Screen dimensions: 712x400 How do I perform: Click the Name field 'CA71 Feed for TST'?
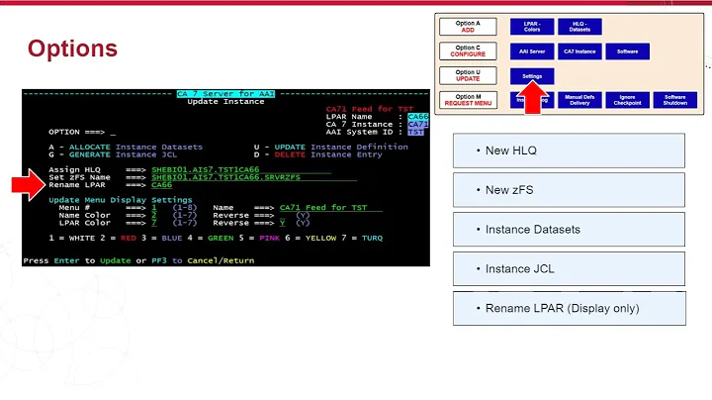tap(330, 208)
